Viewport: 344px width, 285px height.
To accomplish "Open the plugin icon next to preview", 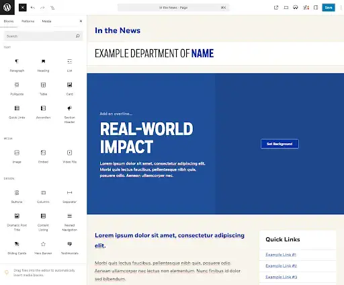I will [296, 7].
